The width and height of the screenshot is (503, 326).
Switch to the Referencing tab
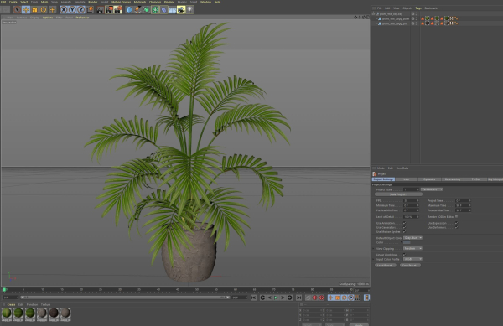coord(453,179)
